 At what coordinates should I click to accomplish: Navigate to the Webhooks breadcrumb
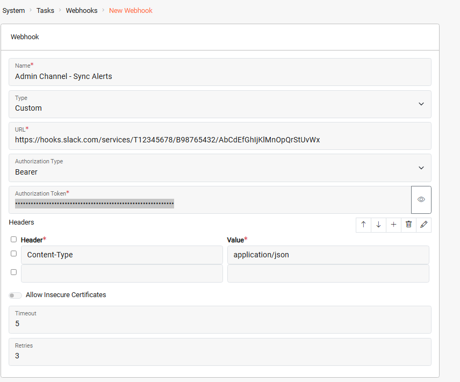pos(81,10)
